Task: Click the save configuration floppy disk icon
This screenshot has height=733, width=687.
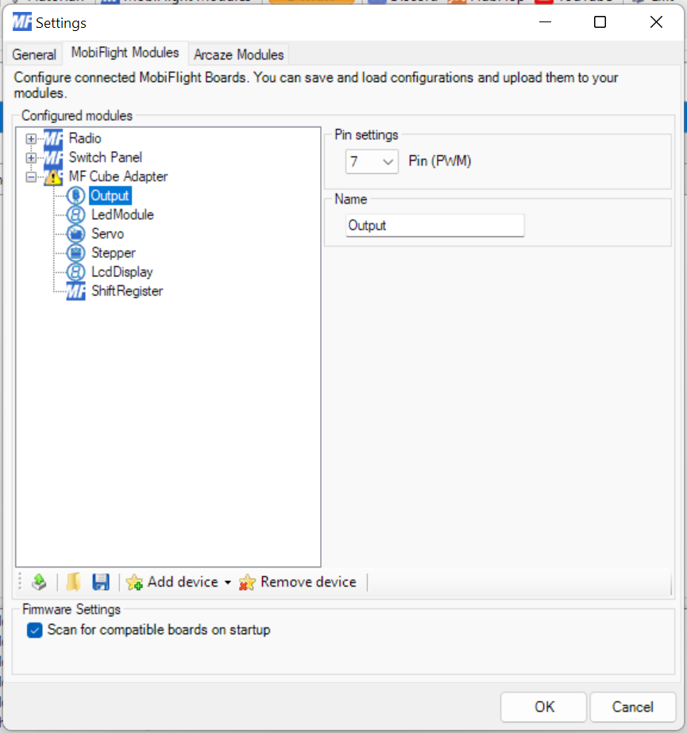Action: (x=101, y=582)
